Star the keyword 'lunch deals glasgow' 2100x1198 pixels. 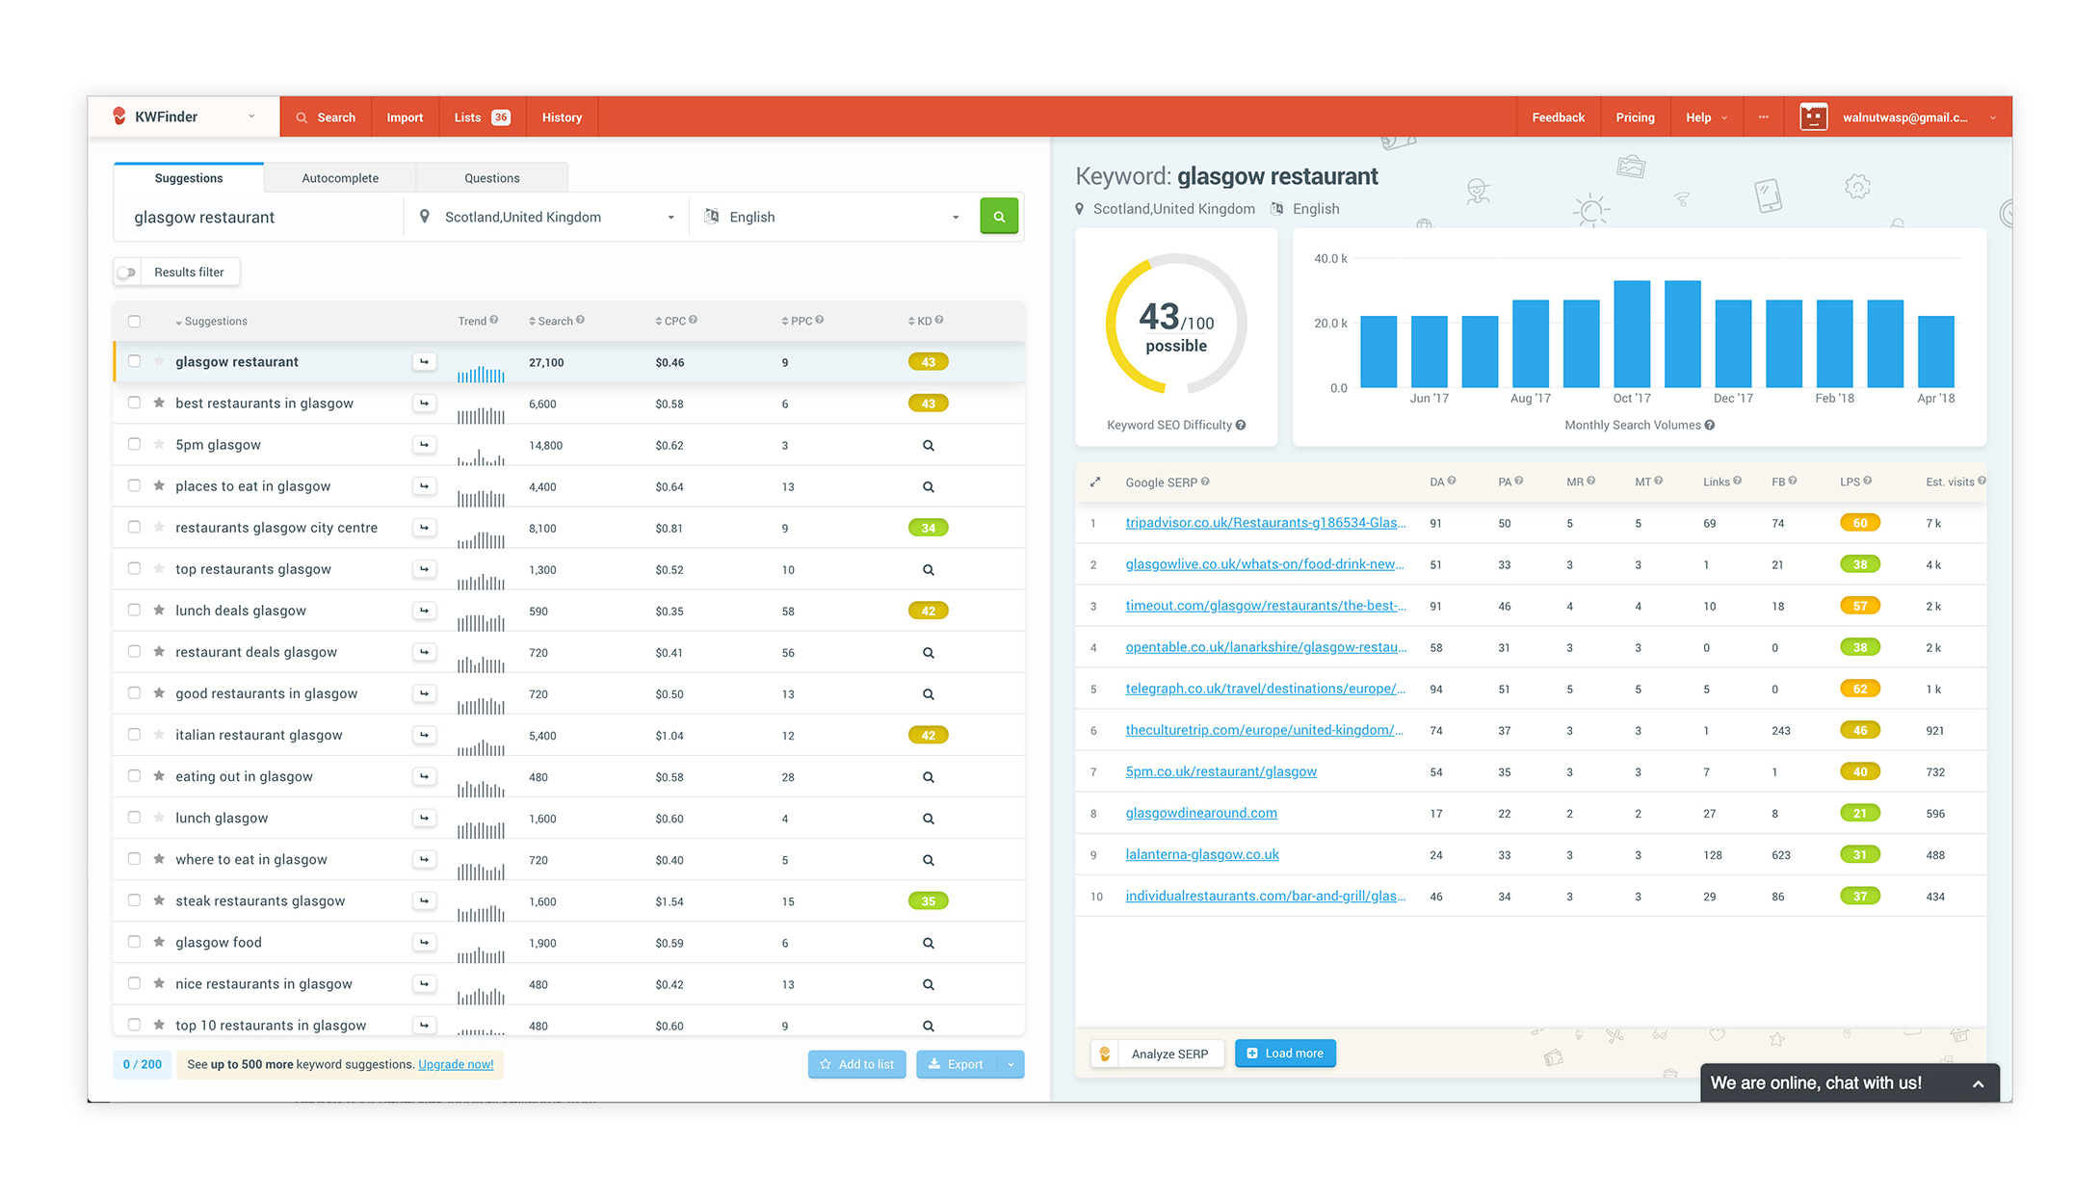coord(159,610)
